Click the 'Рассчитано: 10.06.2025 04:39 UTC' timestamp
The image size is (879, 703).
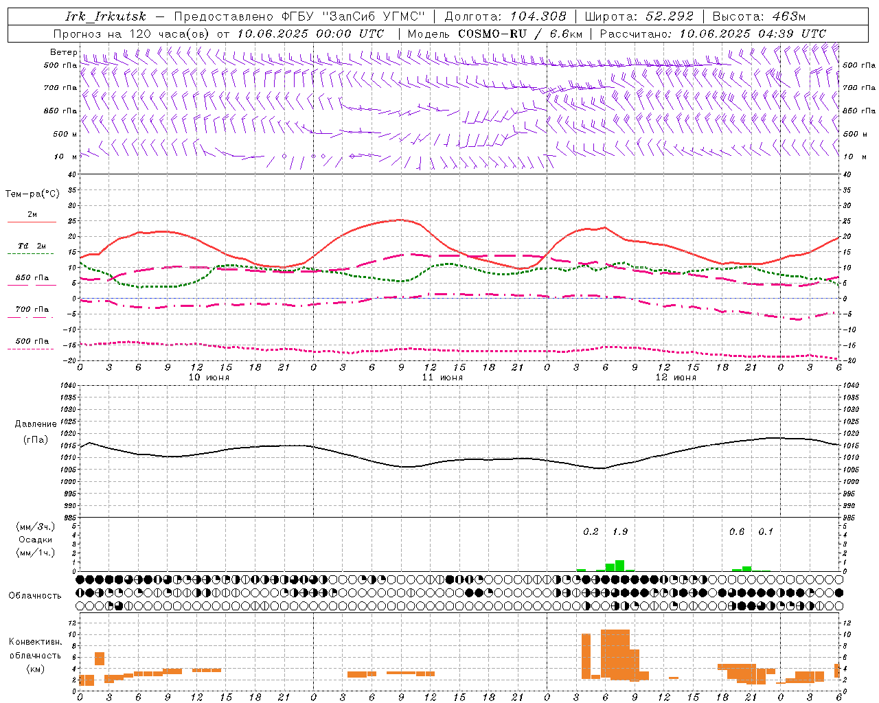pos(713,34)
